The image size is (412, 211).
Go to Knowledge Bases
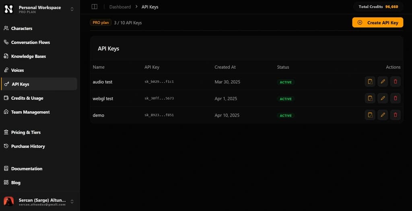(39, 56)
